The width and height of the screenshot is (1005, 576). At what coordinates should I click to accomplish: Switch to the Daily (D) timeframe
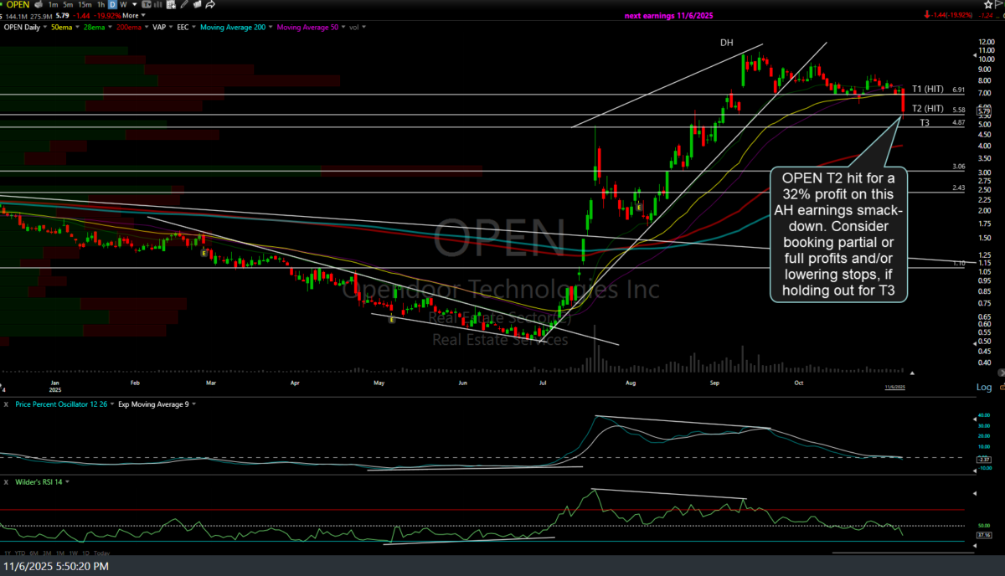pyautogui.click(x=111, y=5)
